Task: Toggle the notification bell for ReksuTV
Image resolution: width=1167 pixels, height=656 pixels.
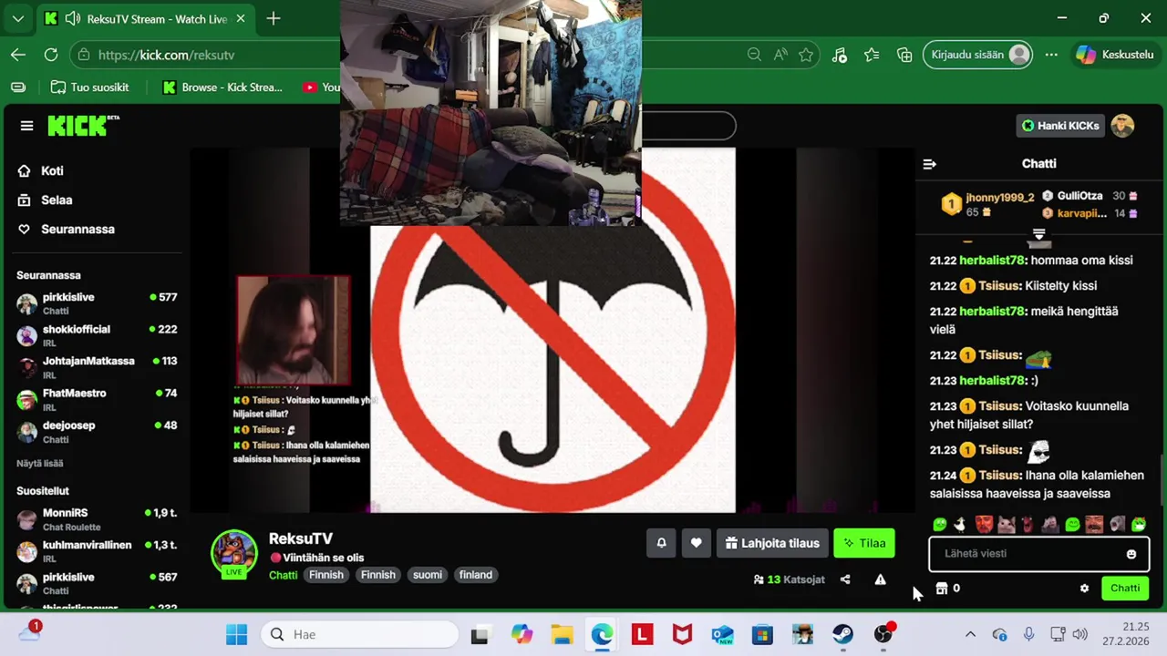Action: tap(661, 543)
